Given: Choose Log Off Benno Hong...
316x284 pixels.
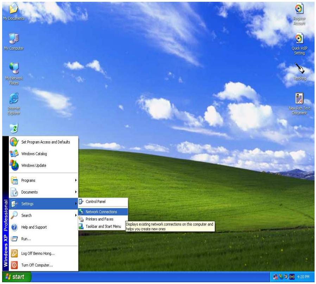Looking at the screenshot, I should point(44,253).
